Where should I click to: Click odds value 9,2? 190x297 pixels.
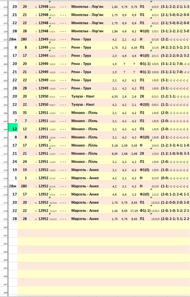134,31
